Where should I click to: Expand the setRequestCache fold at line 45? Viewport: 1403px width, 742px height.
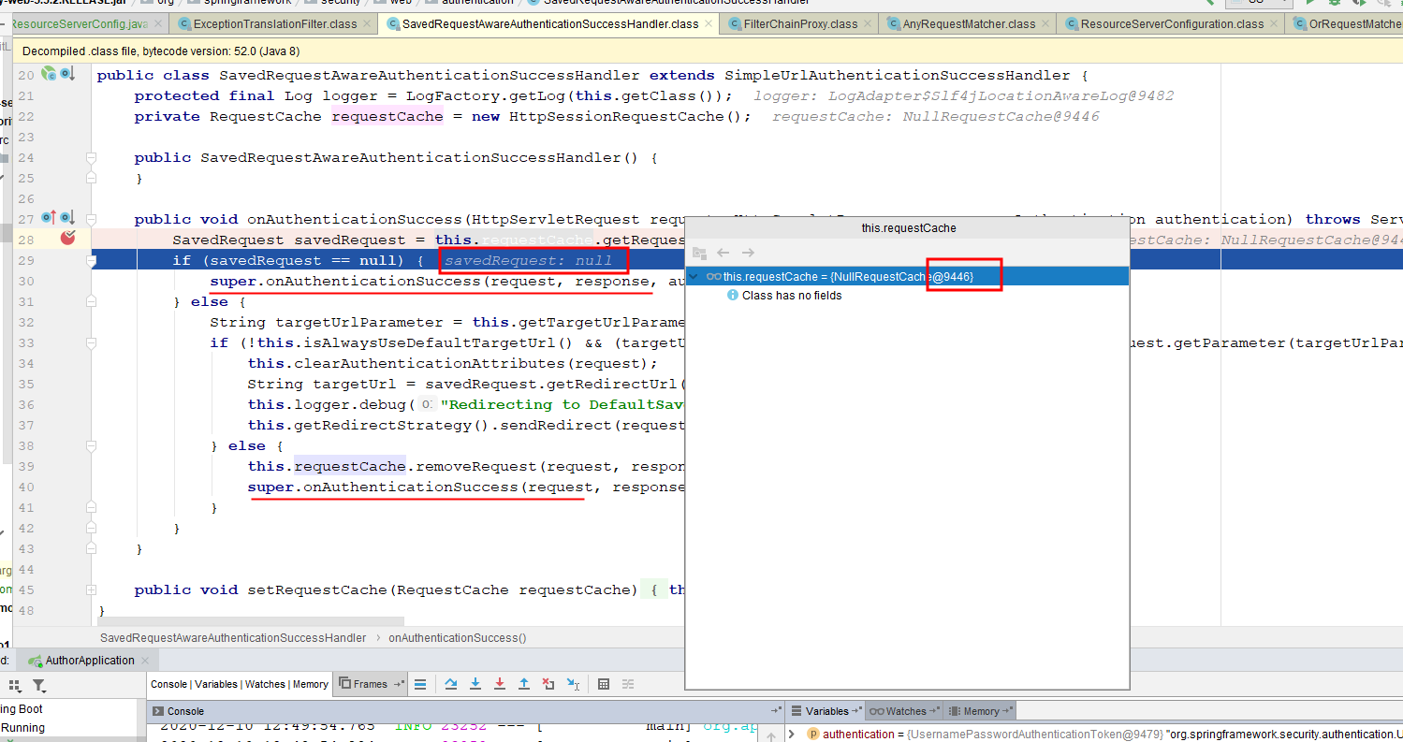pyautogui.click(x=91, y=589)
